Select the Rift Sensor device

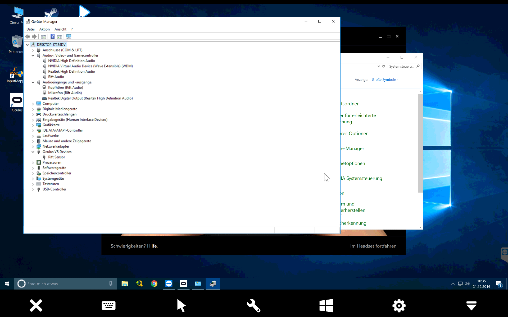click(x=56, y=157)
